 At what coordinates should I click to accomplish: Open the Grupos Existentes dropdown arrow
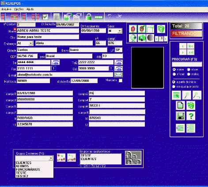tap(51, 158)
